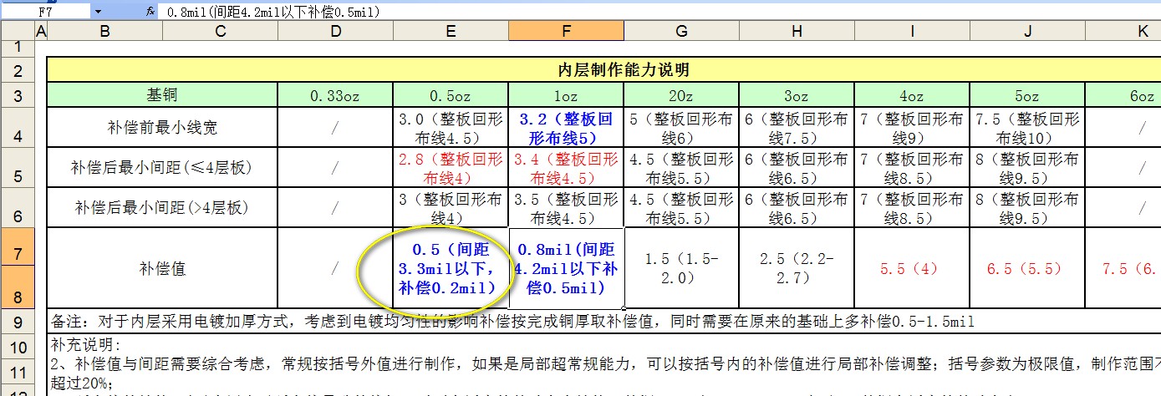Click the 补偿后最小间距(≤4层板) row label

tap(163, 167)
